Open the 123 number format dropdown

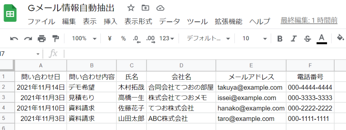[167, 39]
